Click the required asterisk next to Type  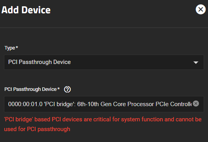[x=17, y=47]
